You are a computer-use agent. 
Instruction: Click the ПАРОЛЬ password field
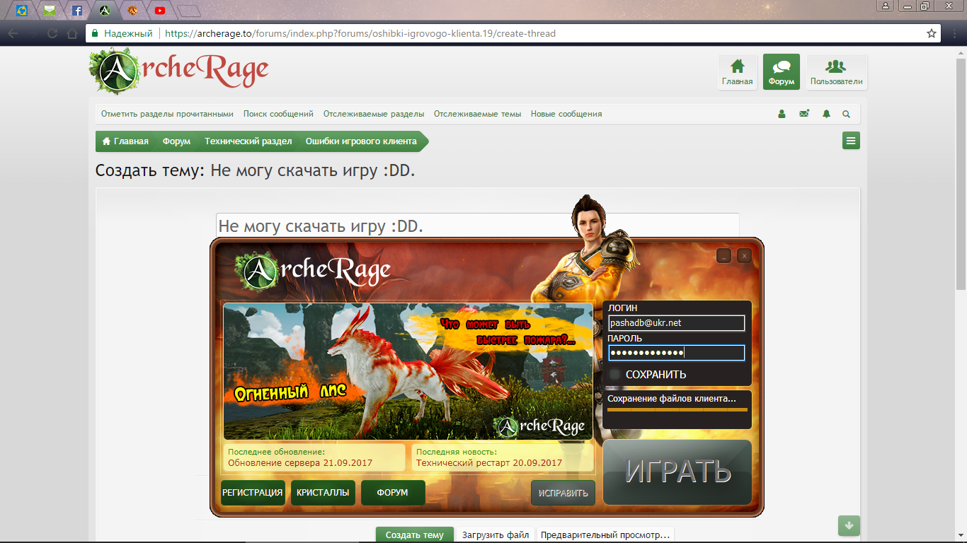(x=677, y=353)
